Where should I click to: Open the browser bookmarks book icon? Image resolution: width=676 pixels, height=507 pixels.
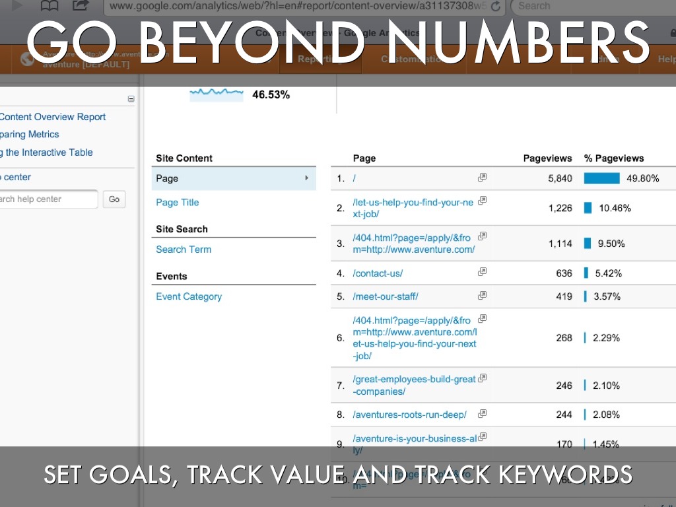pyautogui.click(x=49, y=6)
